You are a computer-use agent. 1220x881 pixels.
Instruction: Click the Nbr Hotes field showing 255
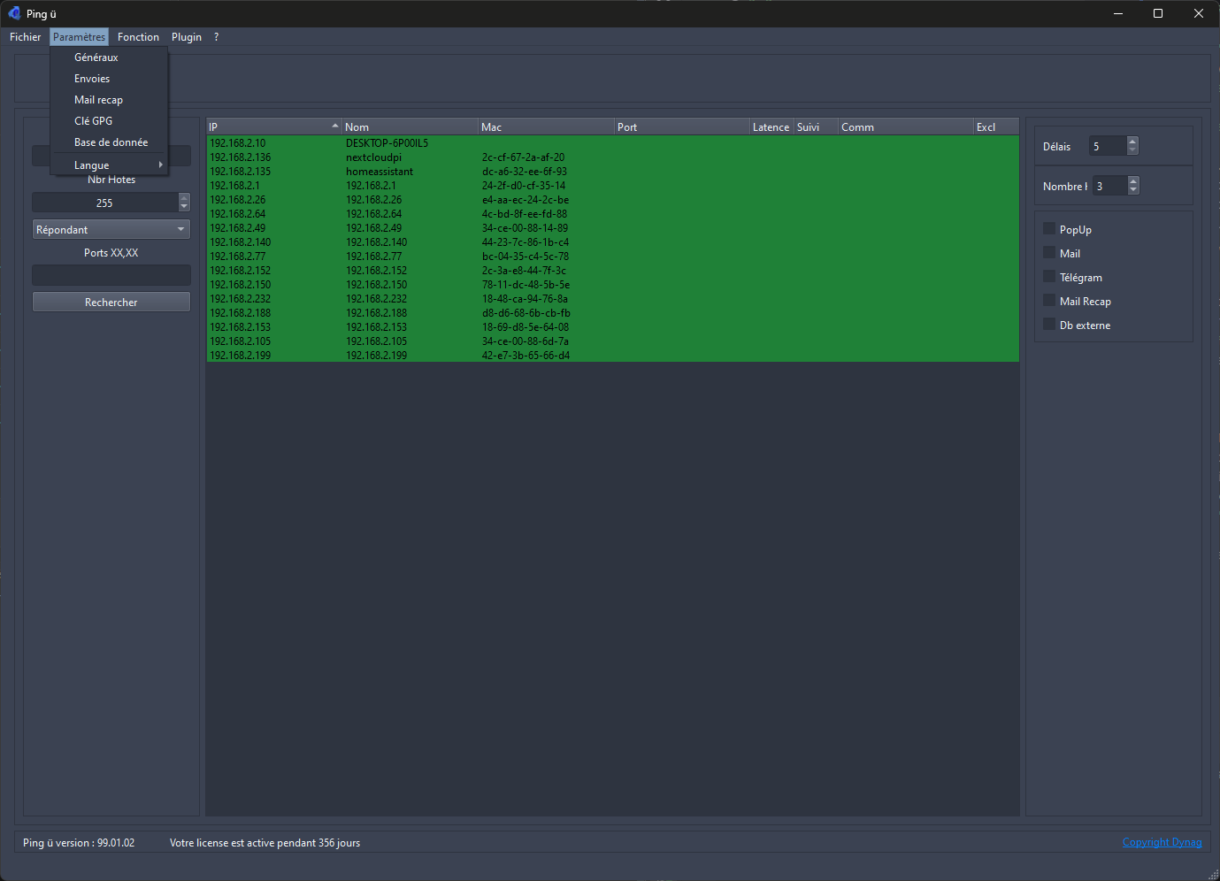(x=105, y=203)
